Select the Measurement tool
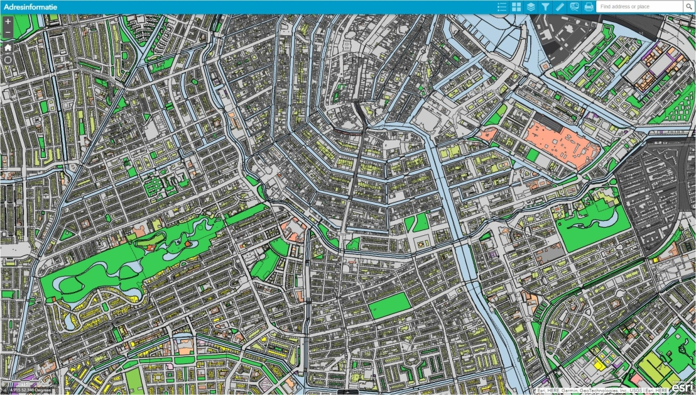 click(x=559, y=6)
